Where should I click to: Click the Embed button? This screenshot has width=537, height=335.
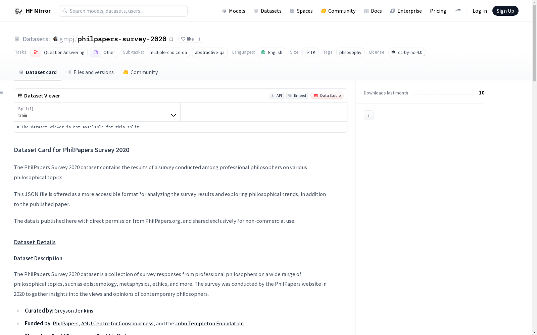tap(297, 95)
